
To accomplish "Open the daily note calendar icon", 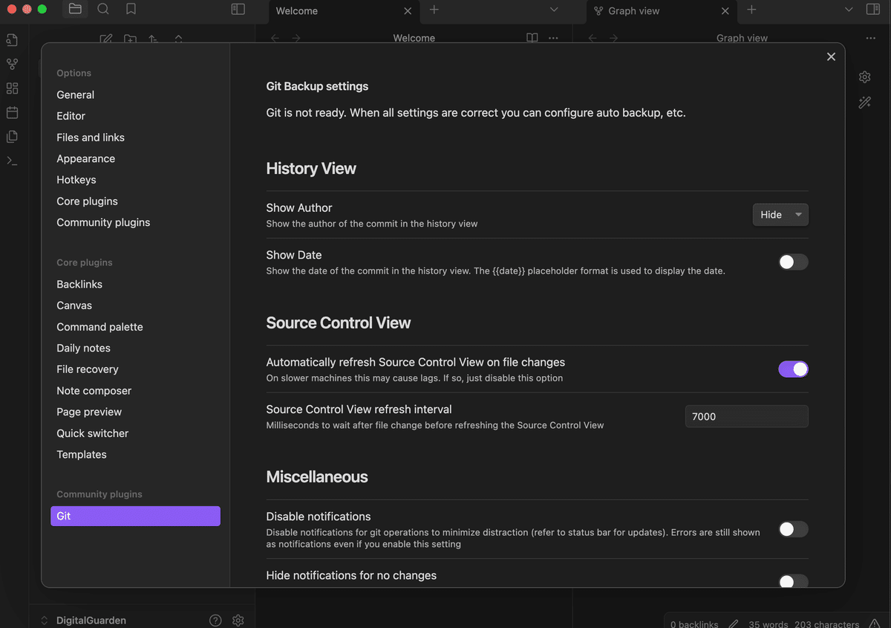I will 12,112.
